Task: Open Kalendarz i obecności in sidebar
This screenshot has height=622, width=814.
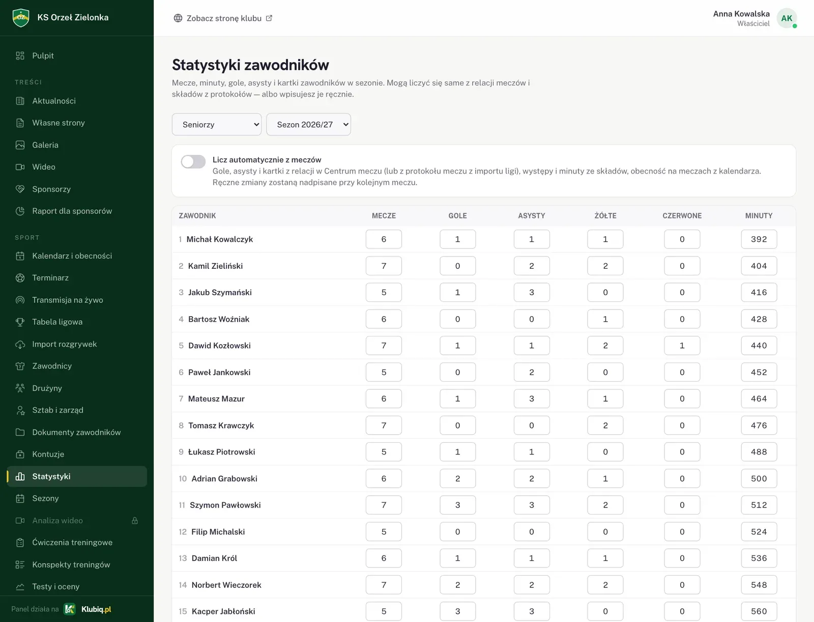Action: (x=77, y=256)
